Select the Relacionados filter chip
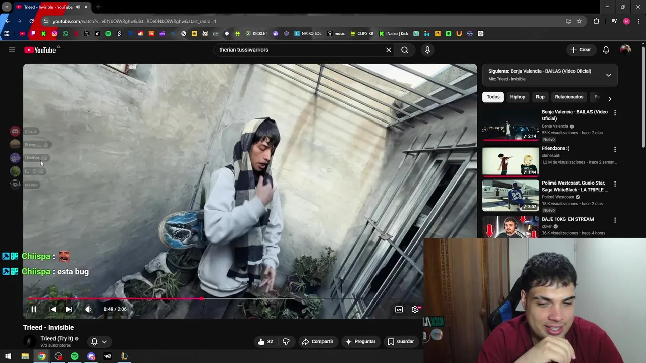 click(x=569, y=97)
